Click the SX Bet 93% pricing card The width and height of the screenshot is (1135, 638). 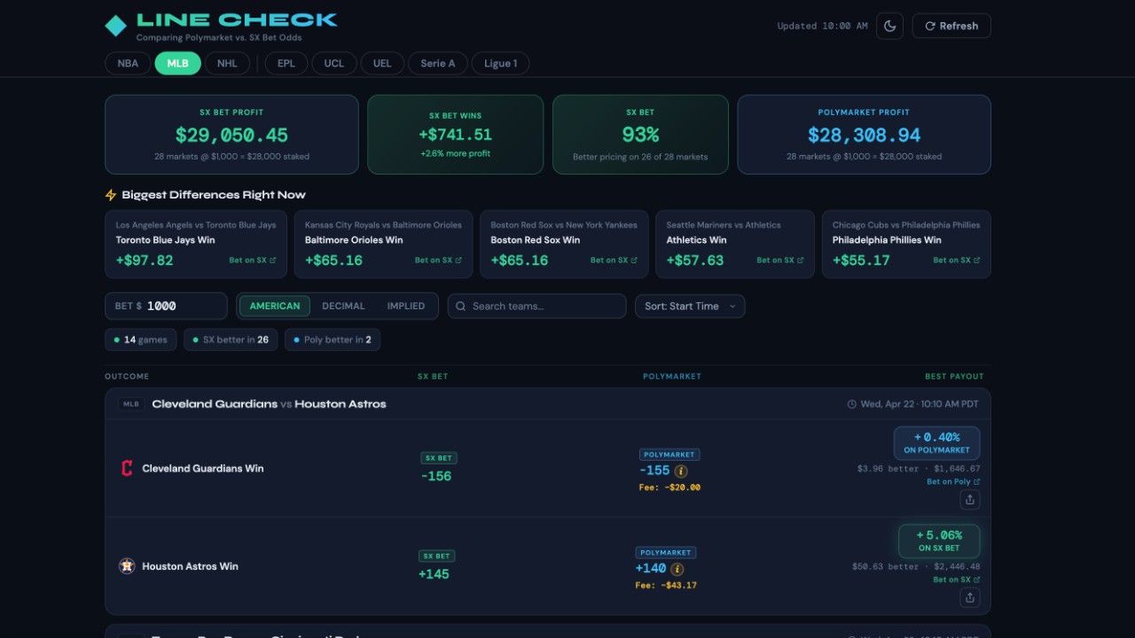point(640,135)
